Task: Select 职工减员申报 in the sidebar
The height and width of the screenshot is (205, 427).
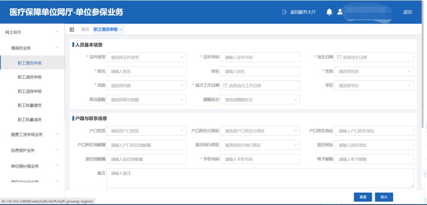Action: coord(29,77)
